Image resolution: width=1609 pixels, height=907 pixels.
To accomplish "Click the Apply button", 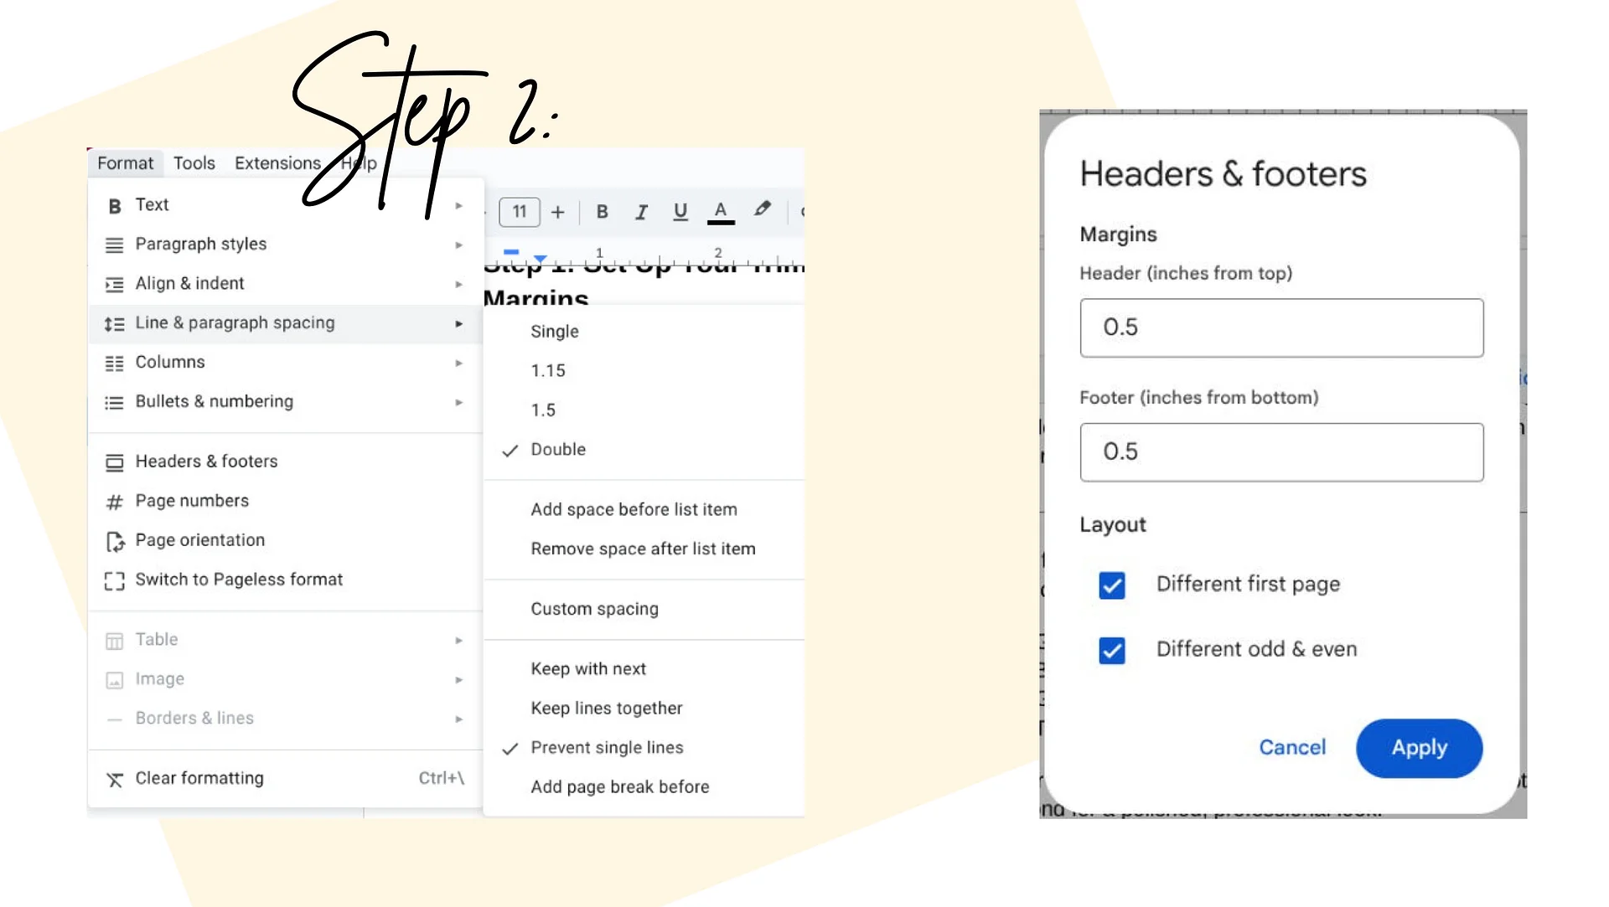I will (1419, 748).
